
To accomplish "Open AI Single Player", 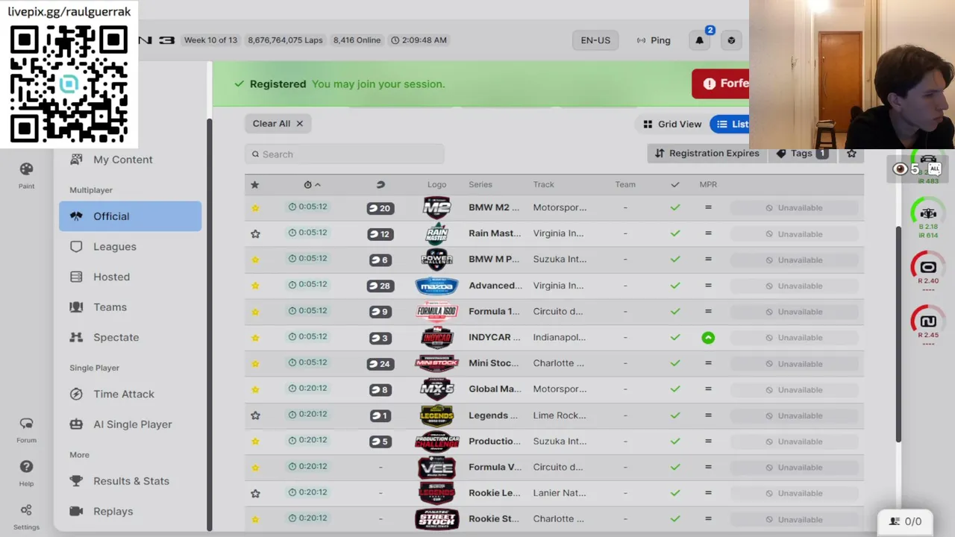I will [131, 424].
